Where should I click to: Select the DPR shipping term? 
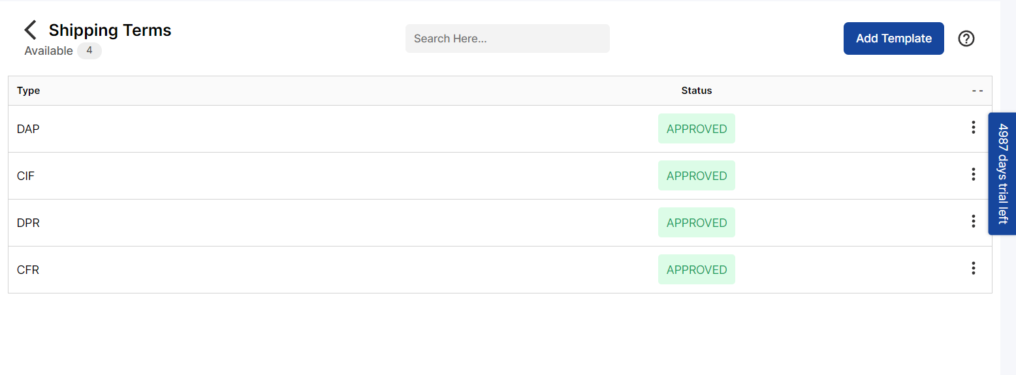point(28,223)
